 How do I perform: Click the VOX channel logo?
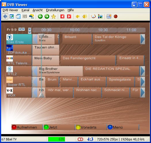point(9,90)
